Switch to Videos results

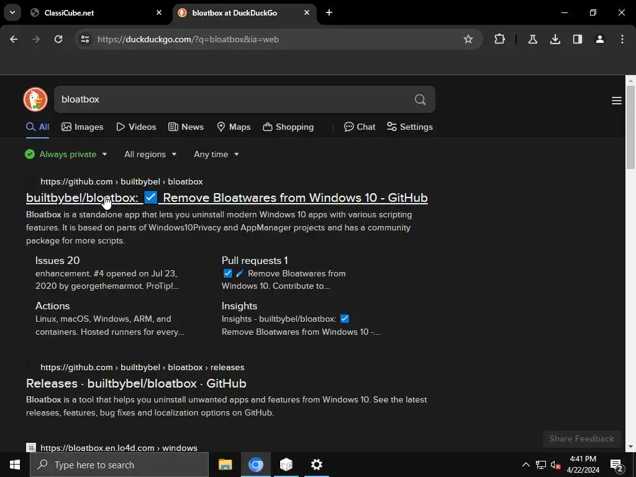pyautogui.click(x=136, y=127)
